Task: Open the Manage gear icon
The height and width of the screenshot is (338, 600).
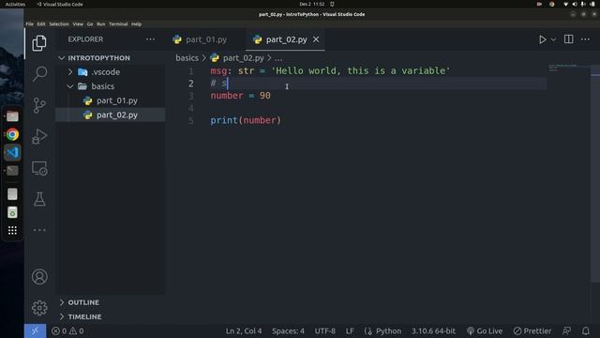Action: point(39,308)
